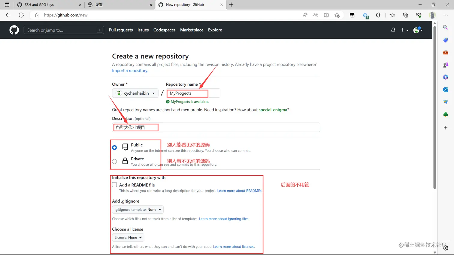
Task: Open Marketplace in header
Action: click(x=192, y=30)
